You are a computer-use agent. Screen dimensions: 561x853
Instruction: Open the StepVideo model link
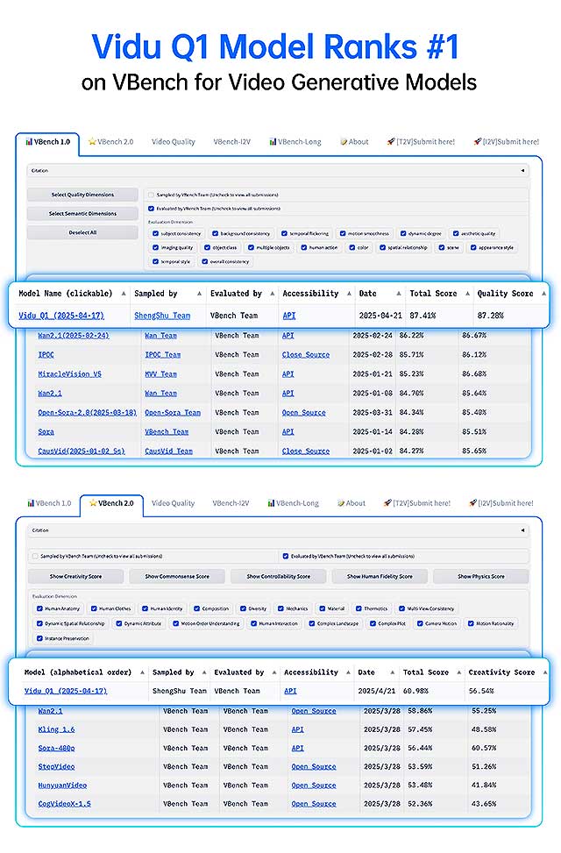click(56, 766)
